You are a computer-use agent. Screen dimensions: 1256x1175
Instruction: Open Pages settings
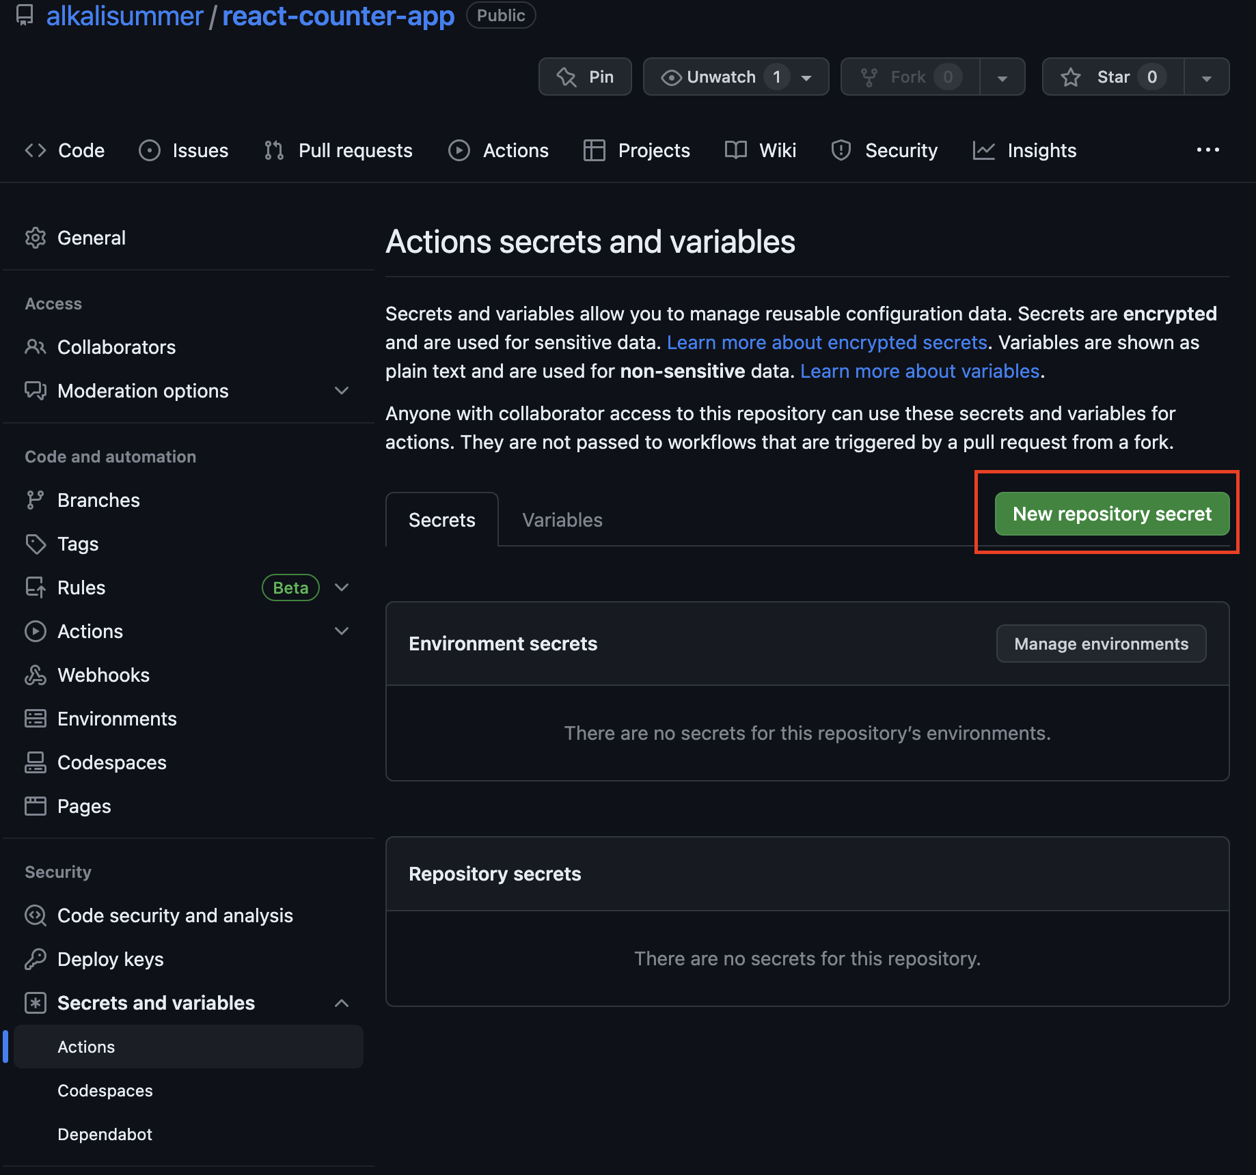click(x=189, y=806)
